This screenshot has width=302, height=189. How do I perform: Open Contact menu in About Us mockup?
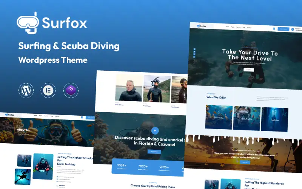(57, 116)
